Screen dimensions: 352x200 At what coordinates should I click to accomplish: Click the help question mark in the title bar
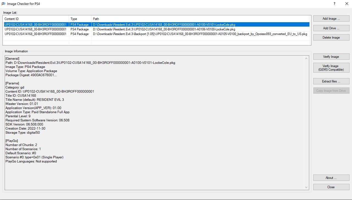[334, 4]
